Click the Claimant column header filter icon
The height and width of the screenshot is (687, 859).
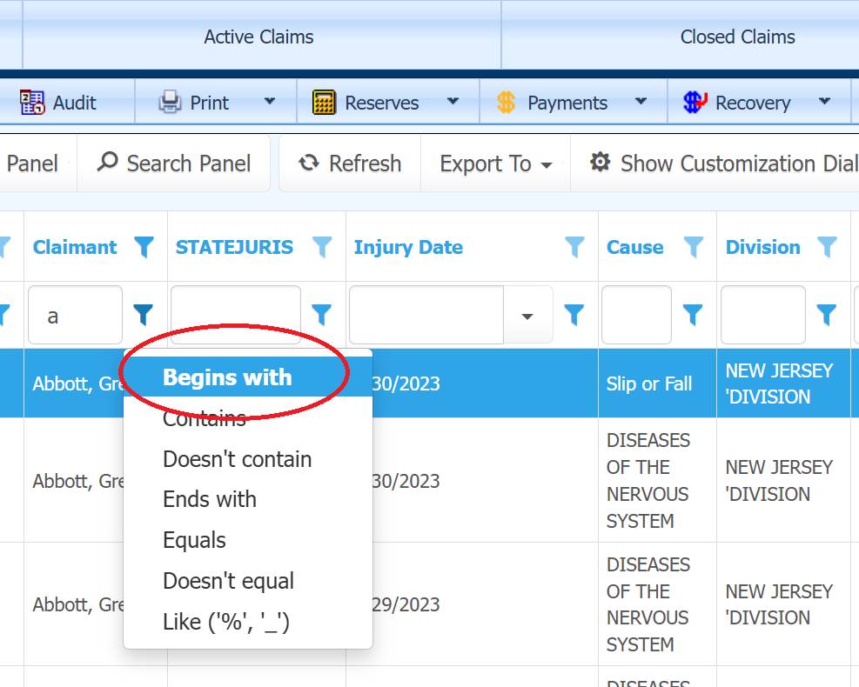tap(144, 248)
